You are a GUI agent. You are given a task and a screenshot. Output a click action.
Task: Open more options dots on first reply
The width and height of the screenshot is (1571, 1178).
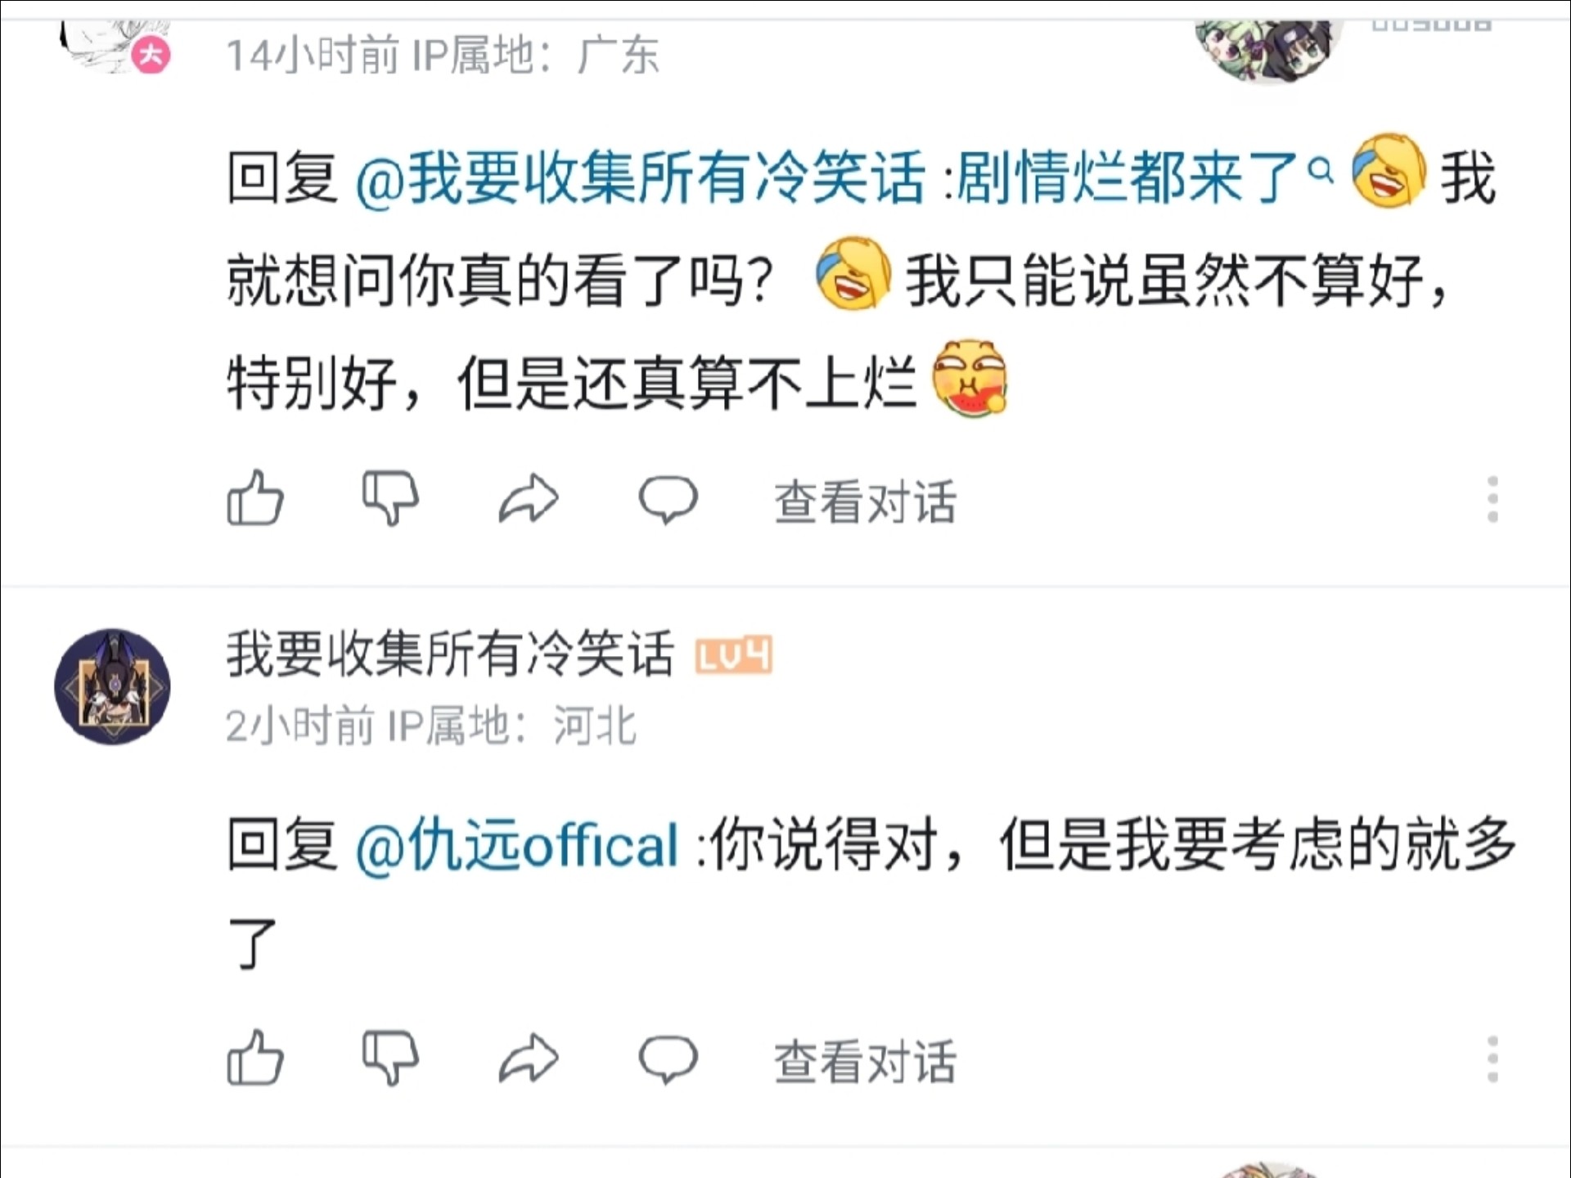pos(1492,499)
